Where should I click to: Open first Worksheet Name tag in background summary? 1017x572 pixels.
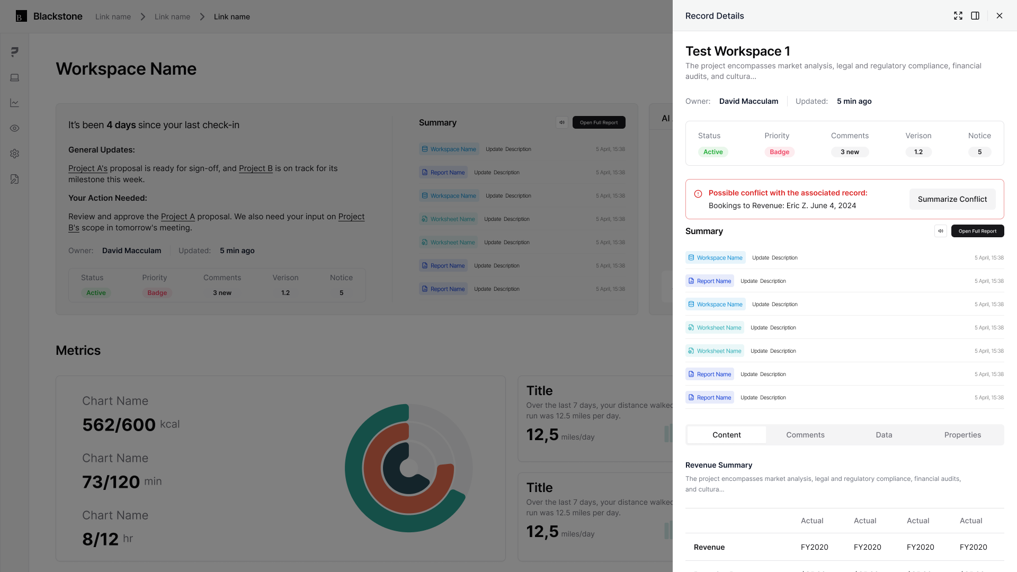[449, 219]
